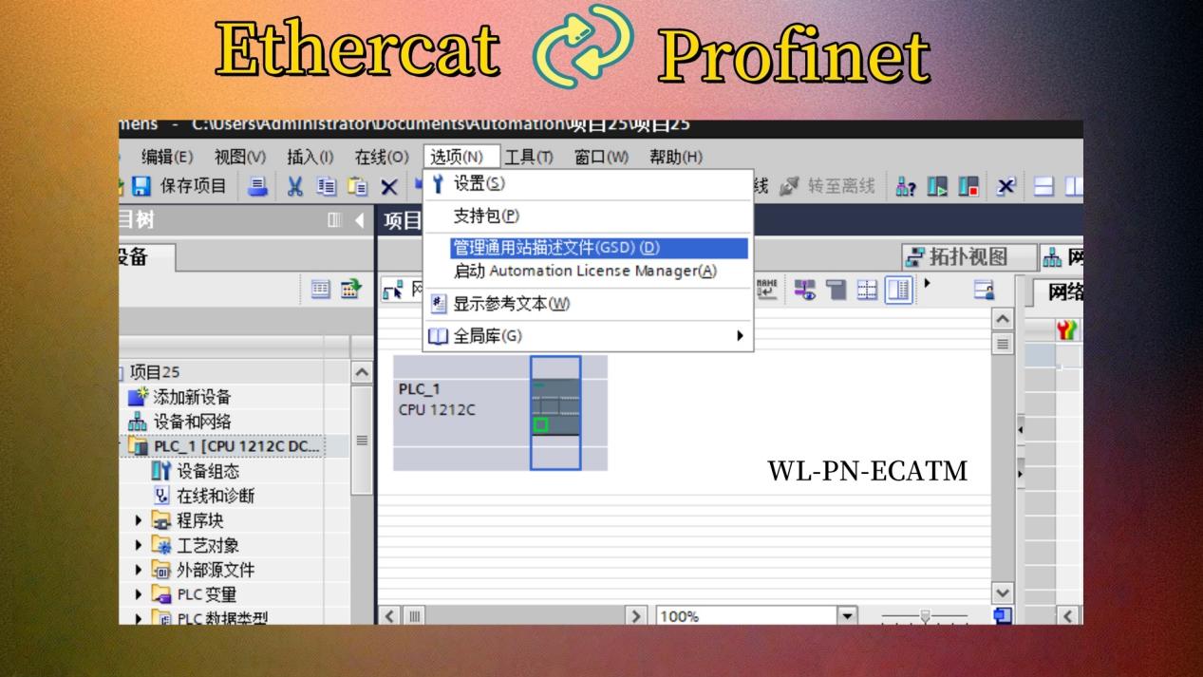Open 设备组态 device configuration item
The image size is (1203, 677).
208,471
